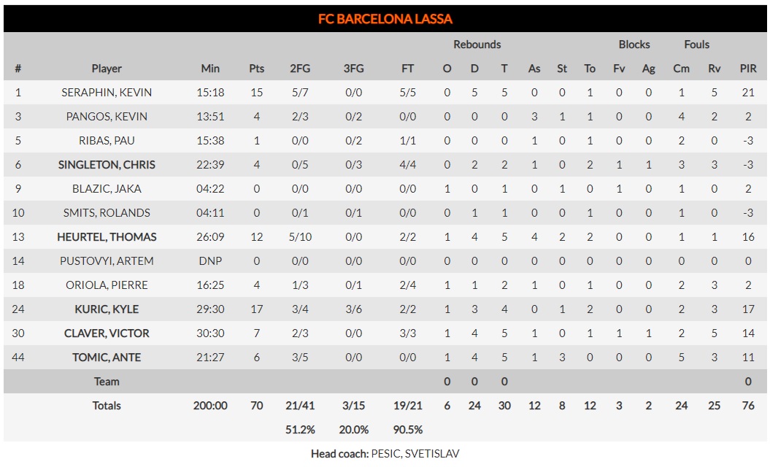Open KURIC, KYLE player link
This screenshot has width=770, height=467.
tap(107, 309)
